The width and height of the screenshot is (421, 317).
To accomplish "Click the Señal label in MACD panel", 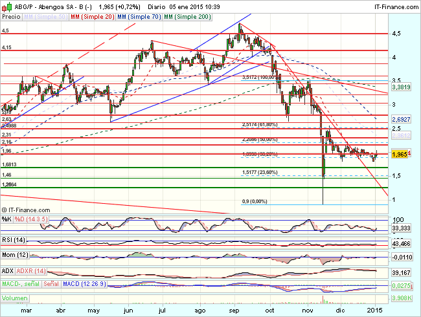I will coord(51,284).
